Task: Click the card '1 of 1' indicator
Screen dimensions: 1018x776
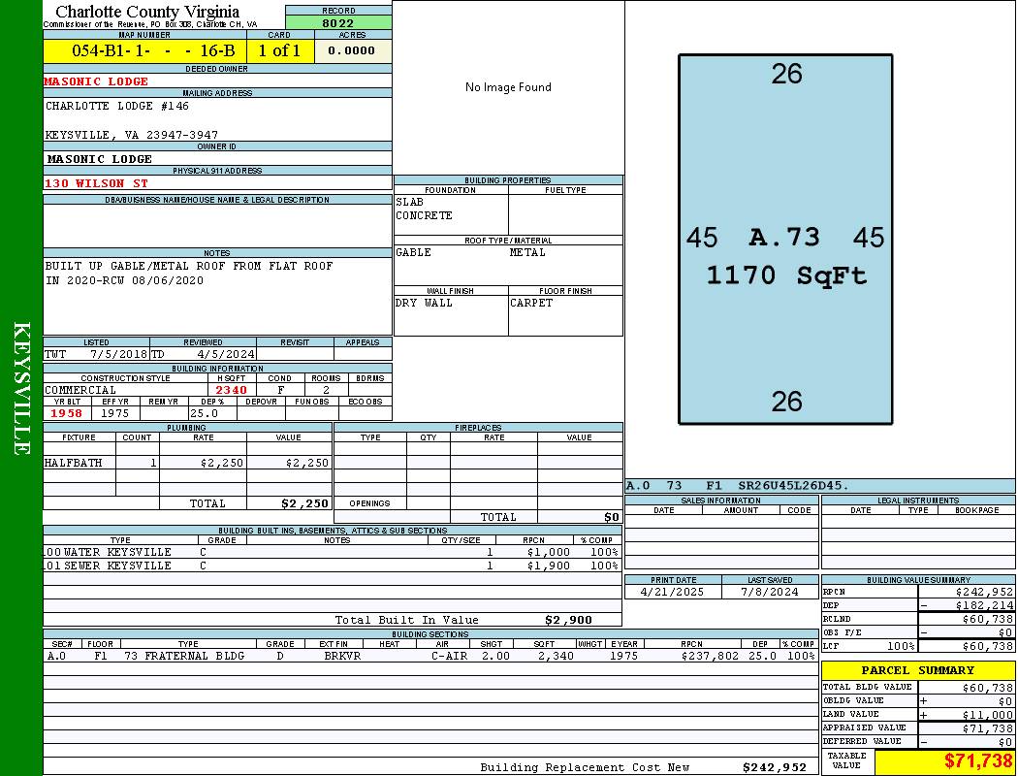Action: pos(279,50)
